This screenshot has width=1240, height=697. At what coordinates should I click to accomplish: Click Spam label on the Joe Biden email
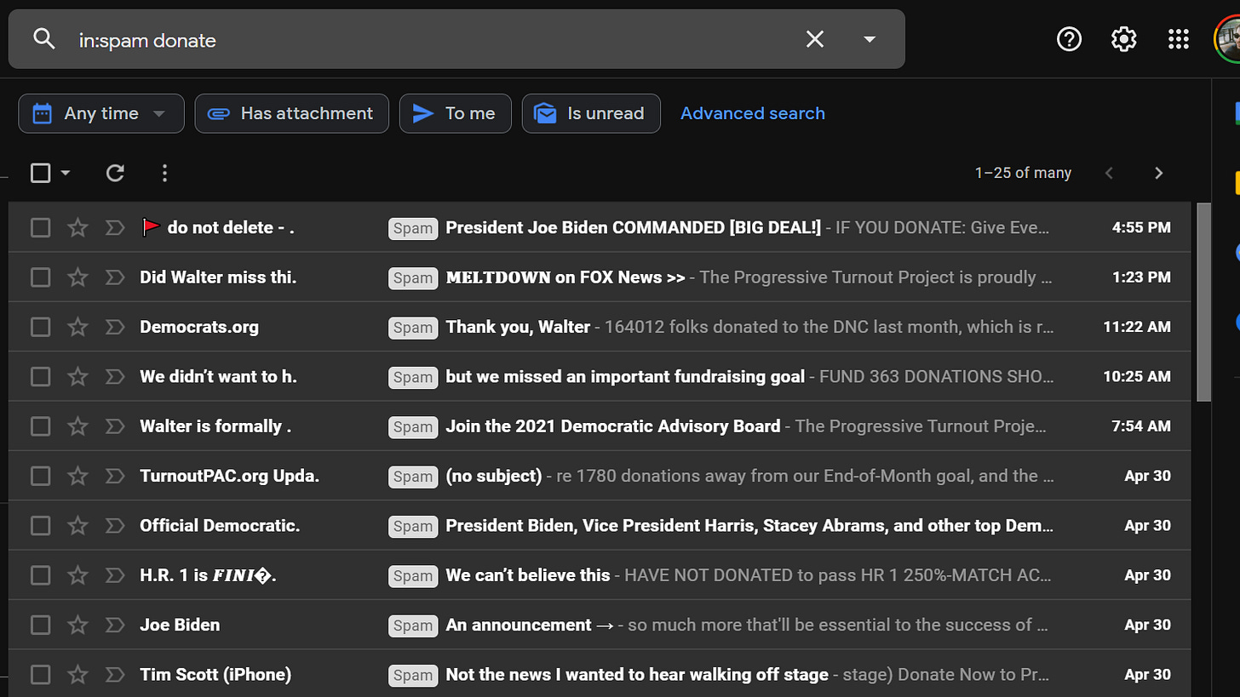[x=413, y=626]
